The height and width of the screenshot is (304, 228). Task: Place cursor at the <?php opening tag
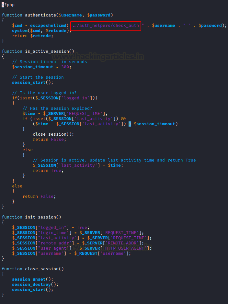8,5
